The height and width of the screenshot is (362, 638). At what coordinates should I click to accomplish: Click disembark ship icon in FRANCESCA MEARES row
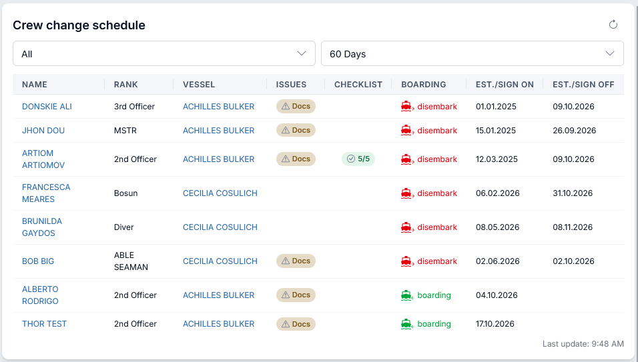click(407, 193)
